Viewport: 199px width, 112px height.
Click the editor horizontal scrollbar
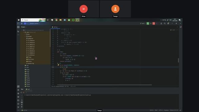point(104,85)
